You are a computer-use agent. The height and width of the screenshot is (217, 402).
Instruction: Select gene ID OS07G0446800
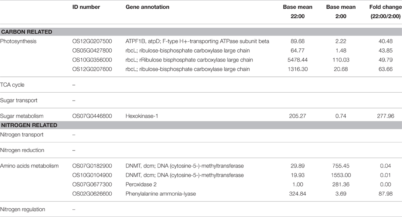(92, 116)
